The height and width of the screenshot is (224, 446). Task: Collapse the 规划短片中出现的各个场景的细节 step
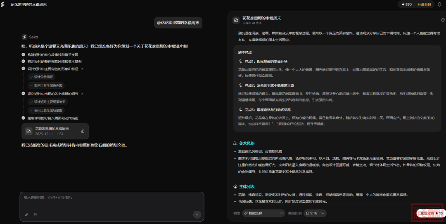point(82,94)
